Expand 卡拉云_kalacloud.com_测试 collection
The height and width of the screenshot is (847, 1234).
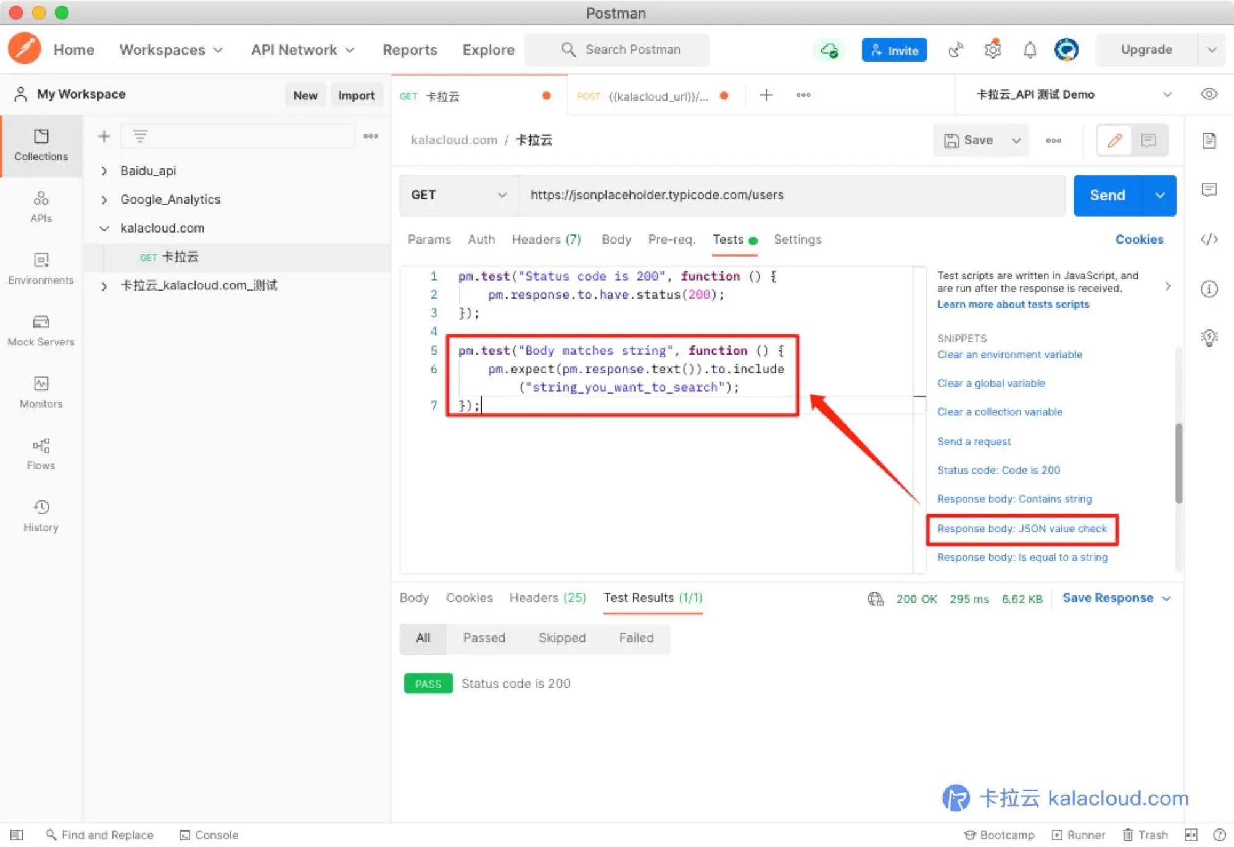(104, 286)
